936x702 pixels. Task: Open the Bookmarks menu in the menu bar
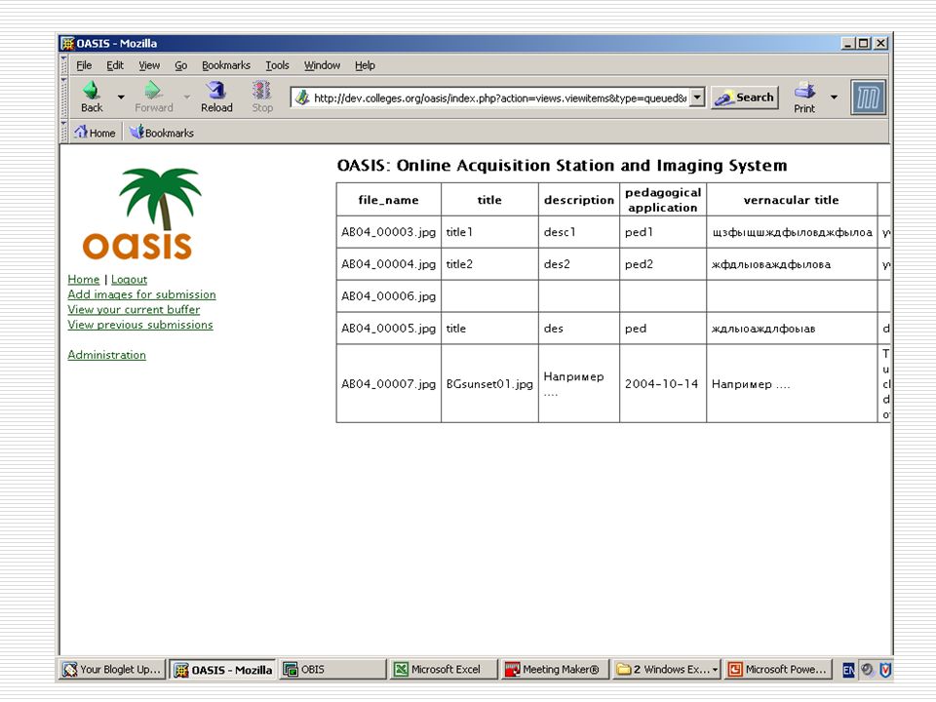click(x=225, y=65)
